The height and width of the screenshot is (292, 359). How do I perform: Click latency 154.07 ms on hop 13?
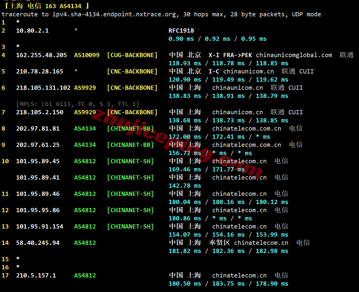point(185,235)
